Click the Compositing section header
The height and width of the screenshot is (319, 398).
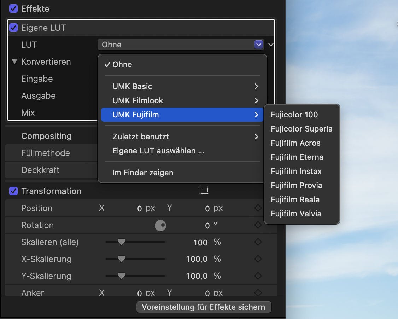click(46, 136)
